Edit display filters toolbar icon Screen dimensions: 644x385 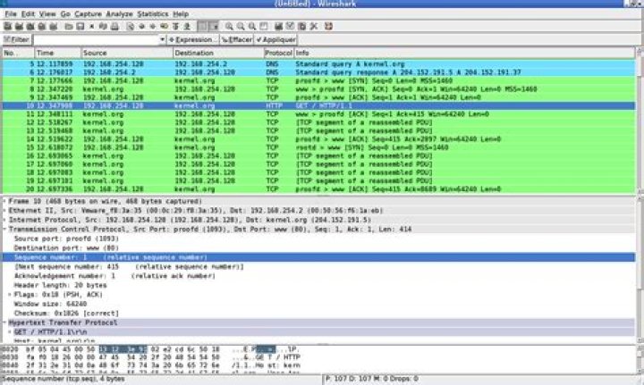click(x=290, y=26)
